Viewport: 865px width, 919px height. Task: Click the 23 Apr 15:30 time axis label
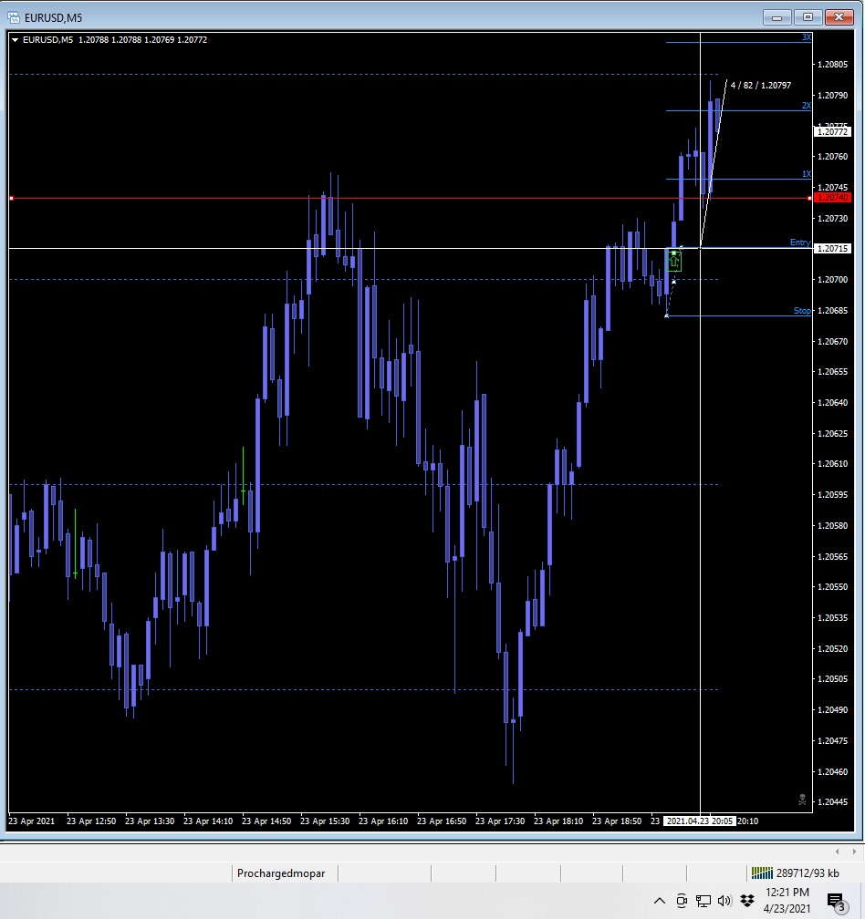pos(324,821)
